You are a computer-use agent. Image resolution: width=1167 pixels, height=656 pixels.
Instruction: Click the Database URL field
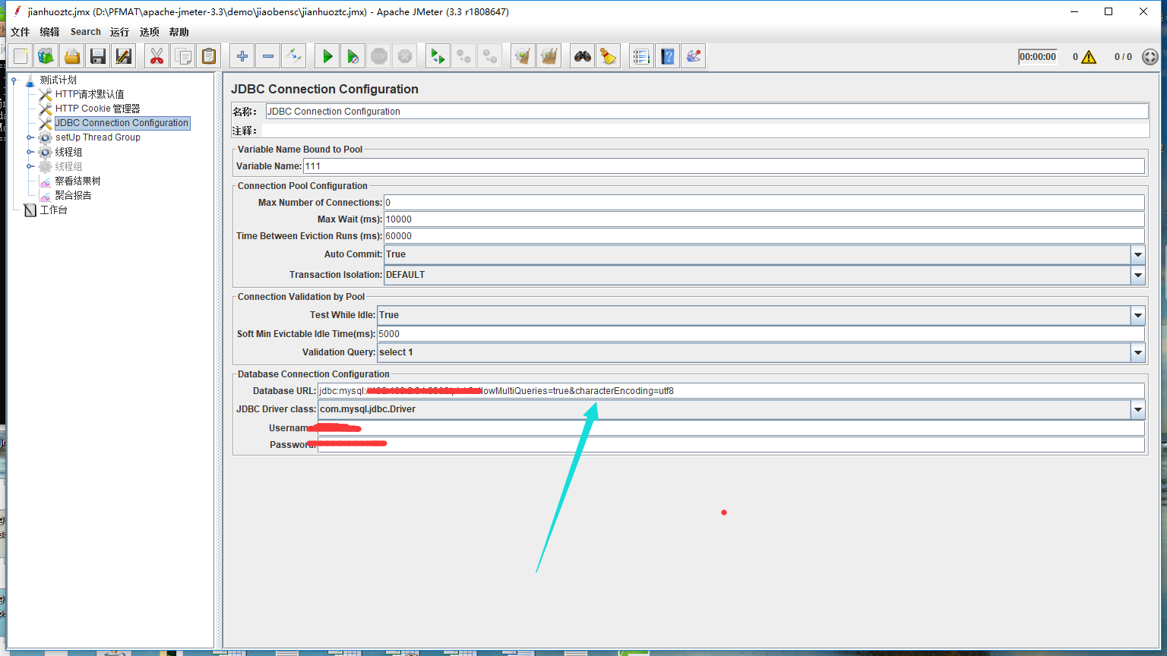(x=731, y=391)
